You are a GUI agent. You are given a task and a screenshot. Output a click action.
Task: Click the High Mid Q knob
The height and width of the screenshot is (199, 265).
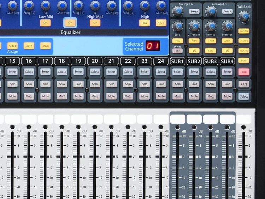pos(95,5)
